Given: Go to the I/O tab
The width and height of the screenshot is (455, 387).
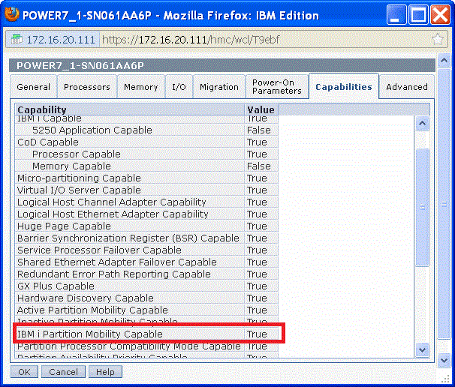Looking at the screenshot, I should point(179,87).
